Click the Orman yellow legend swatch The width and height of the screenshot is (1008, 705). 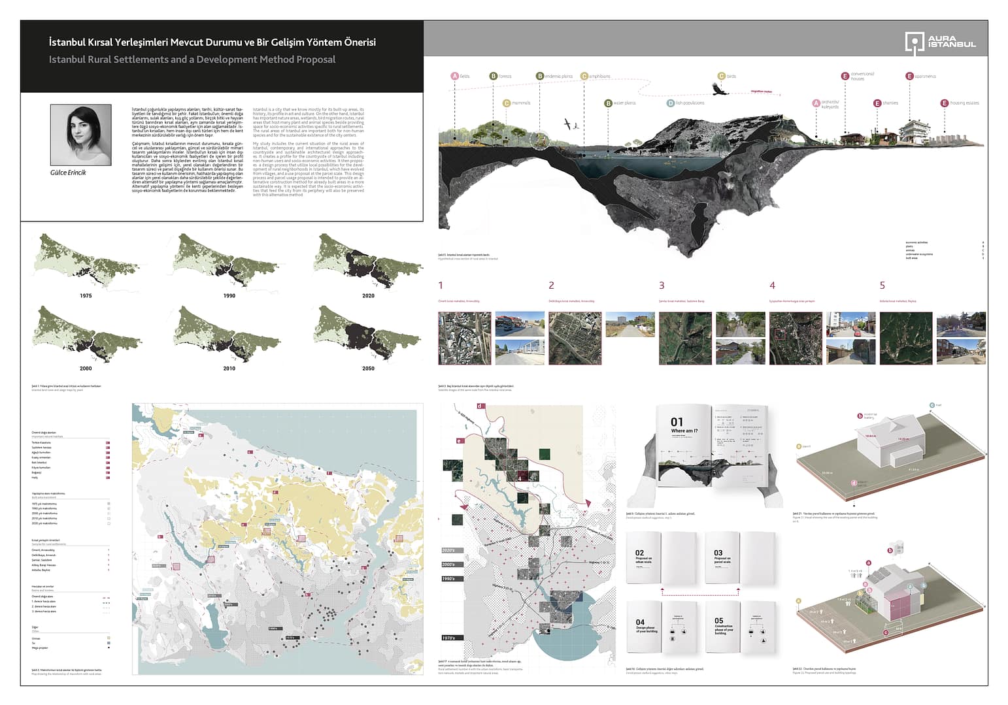pyautogui.click(x=109, y=638)
